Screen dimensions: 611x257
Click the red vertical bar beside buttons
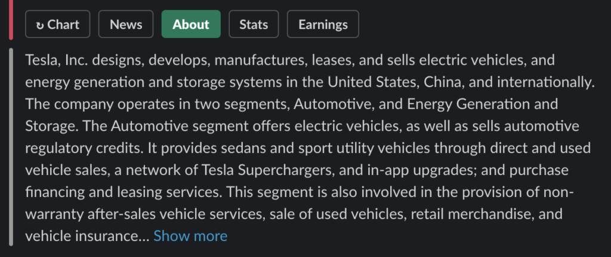tap(11, 20)
